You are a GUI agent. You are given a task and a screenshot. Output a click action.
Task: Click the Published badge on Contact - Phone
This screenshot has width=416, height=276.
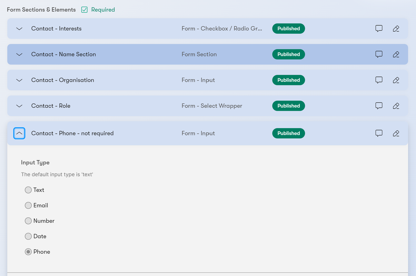pos(288,133)
